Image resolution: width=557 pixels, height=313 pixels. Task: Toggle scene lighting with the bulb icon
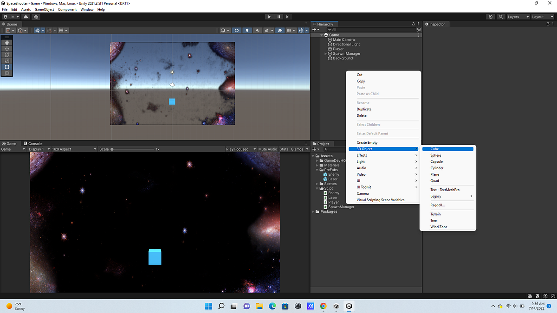(x=247, y=30)
